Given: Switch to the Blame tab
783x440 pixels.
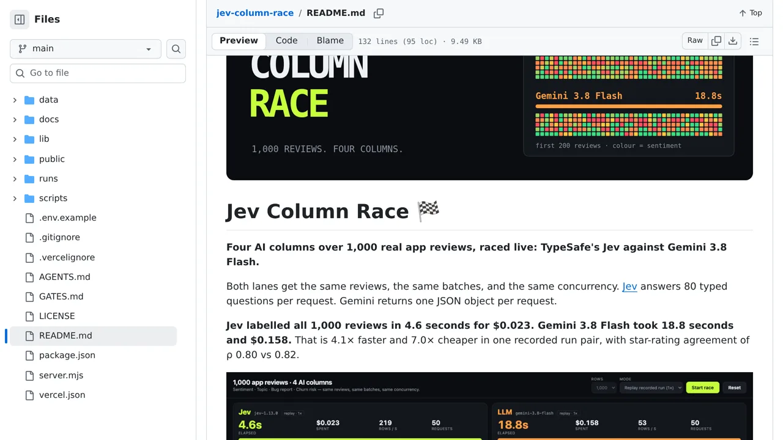Looking at the screenshot, I should click(330, 41).
